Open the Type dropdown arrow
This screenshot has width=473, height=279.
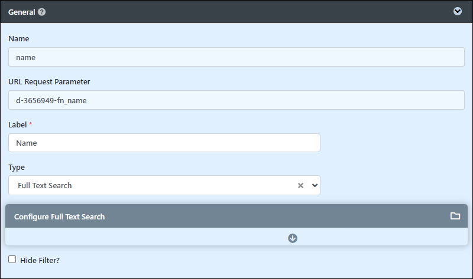[x=315, y=185]
